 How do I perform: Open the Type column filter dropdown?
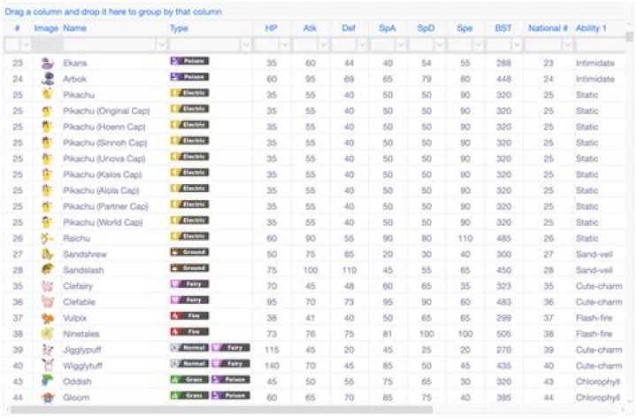click(x=246, y=44)
